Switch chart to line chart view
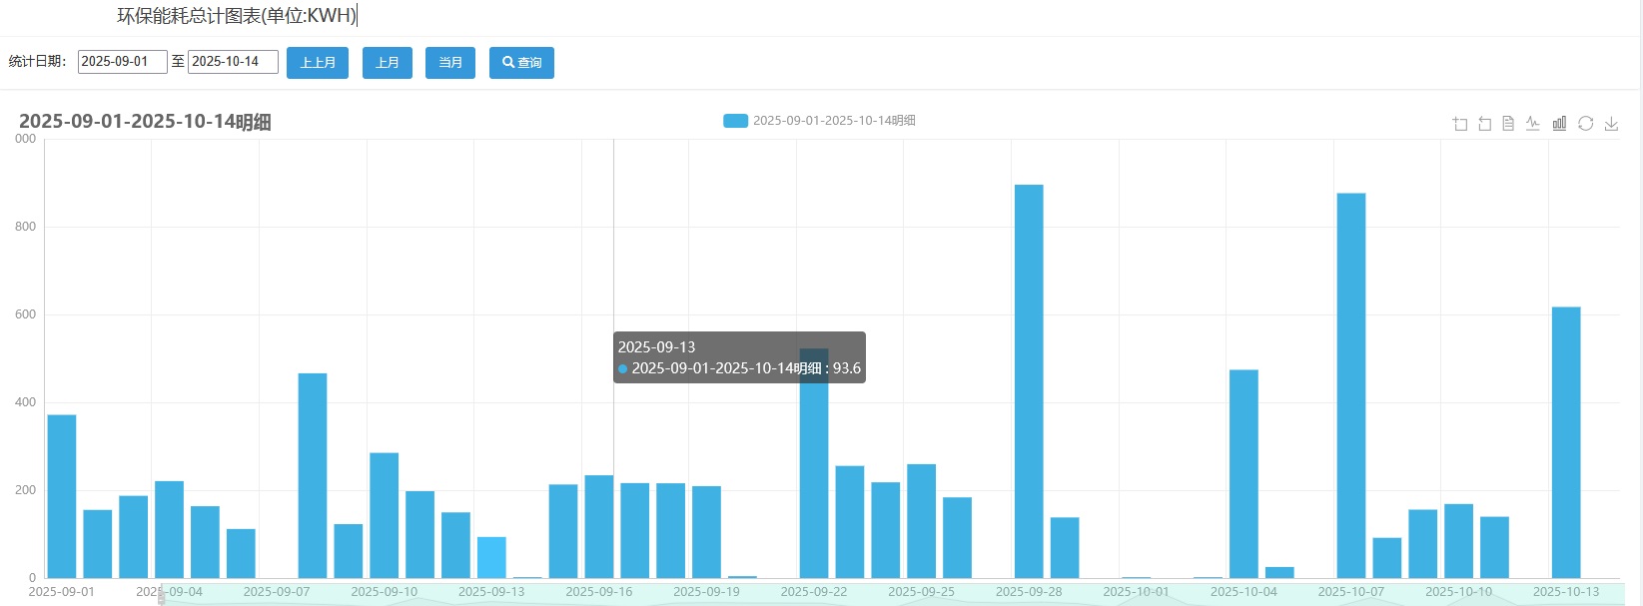This screenshot has width=1643, height=606. point(1533,124)
